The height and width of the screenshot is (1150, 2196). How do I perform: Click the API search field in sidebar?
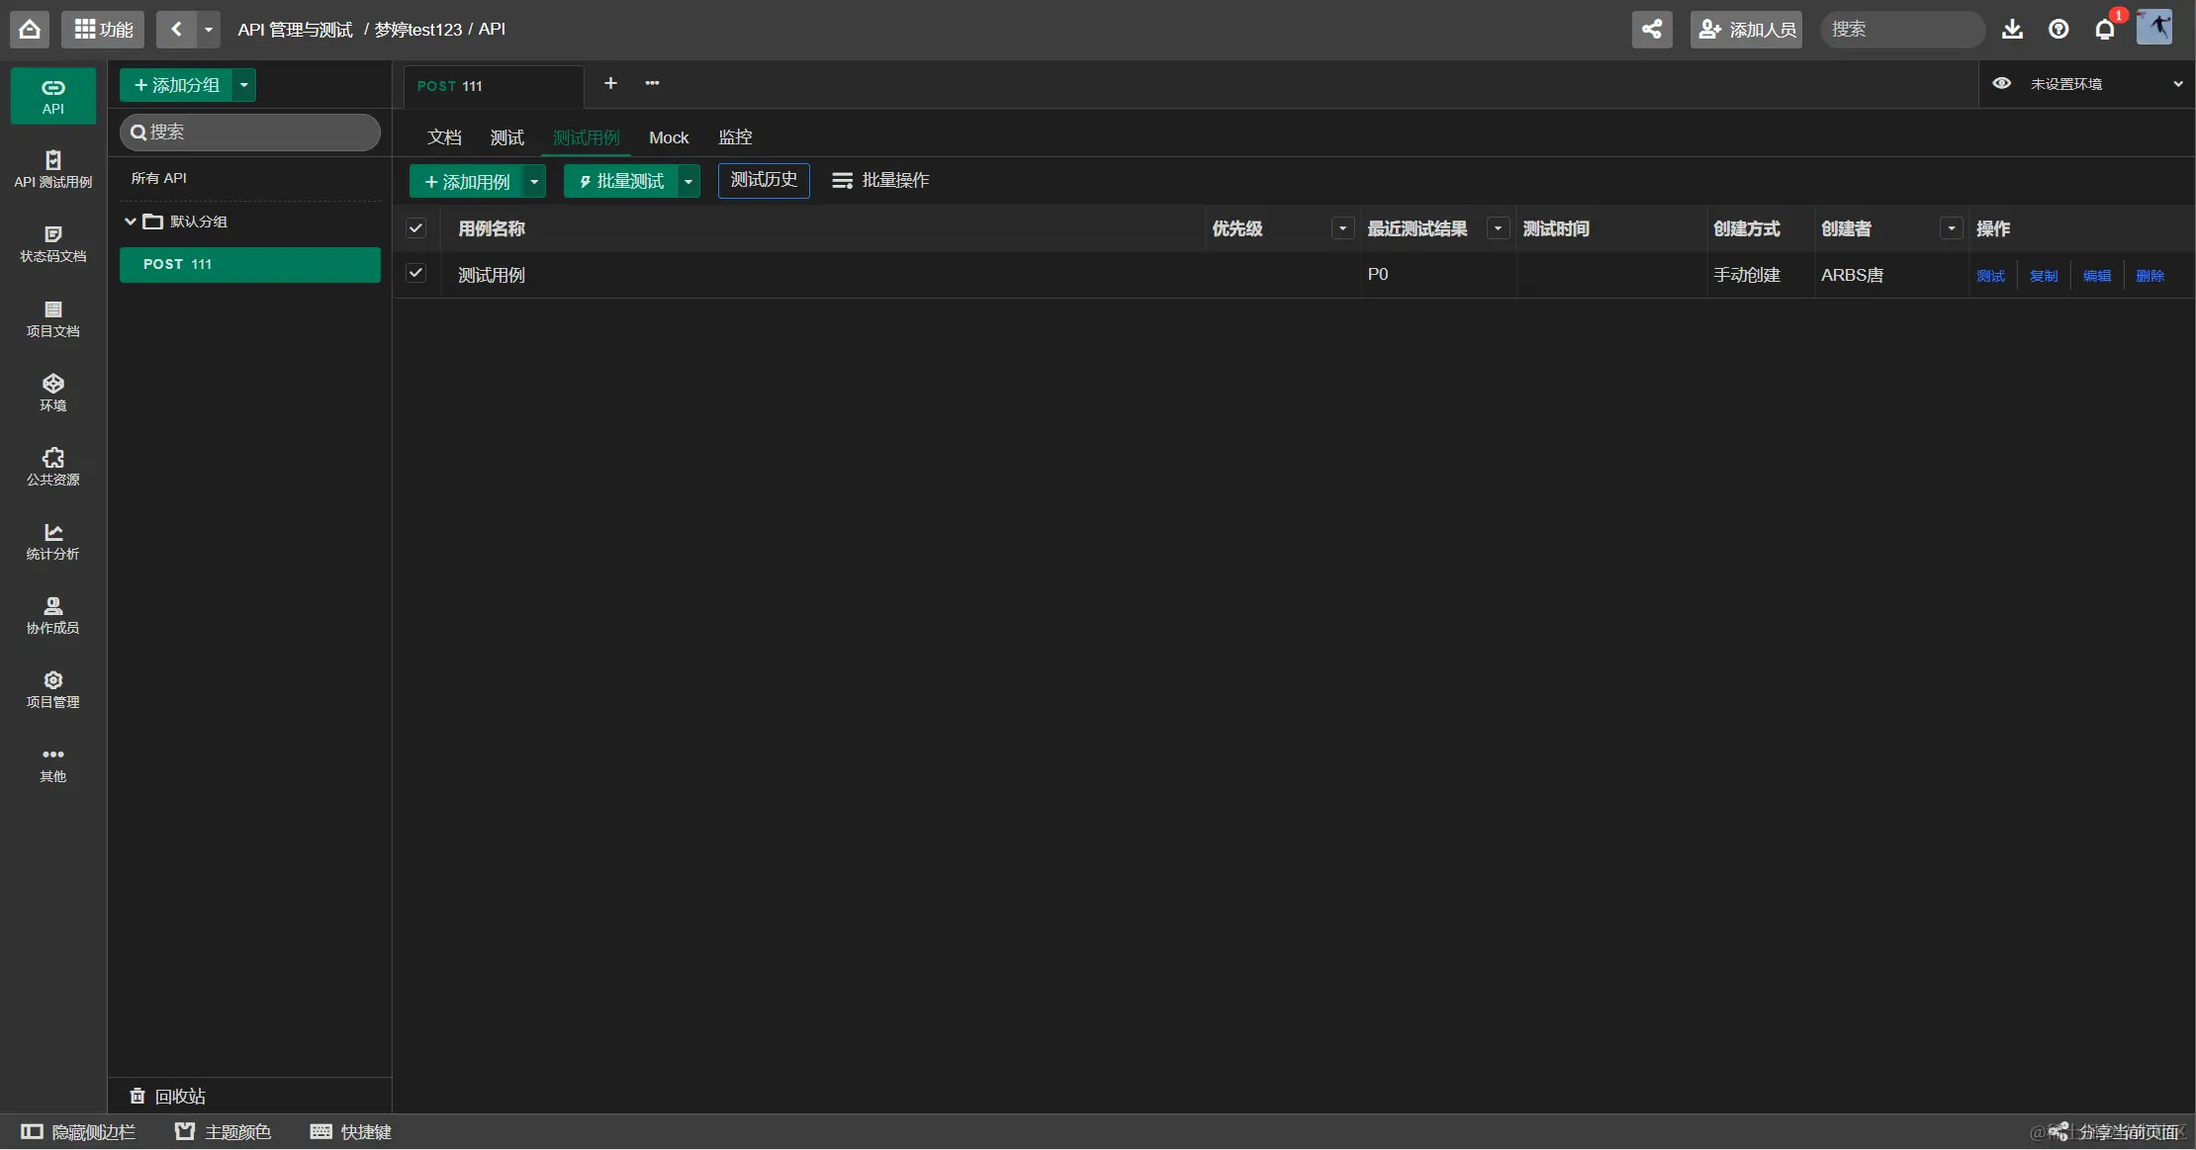pyautogui.click(x=250, y=132)
